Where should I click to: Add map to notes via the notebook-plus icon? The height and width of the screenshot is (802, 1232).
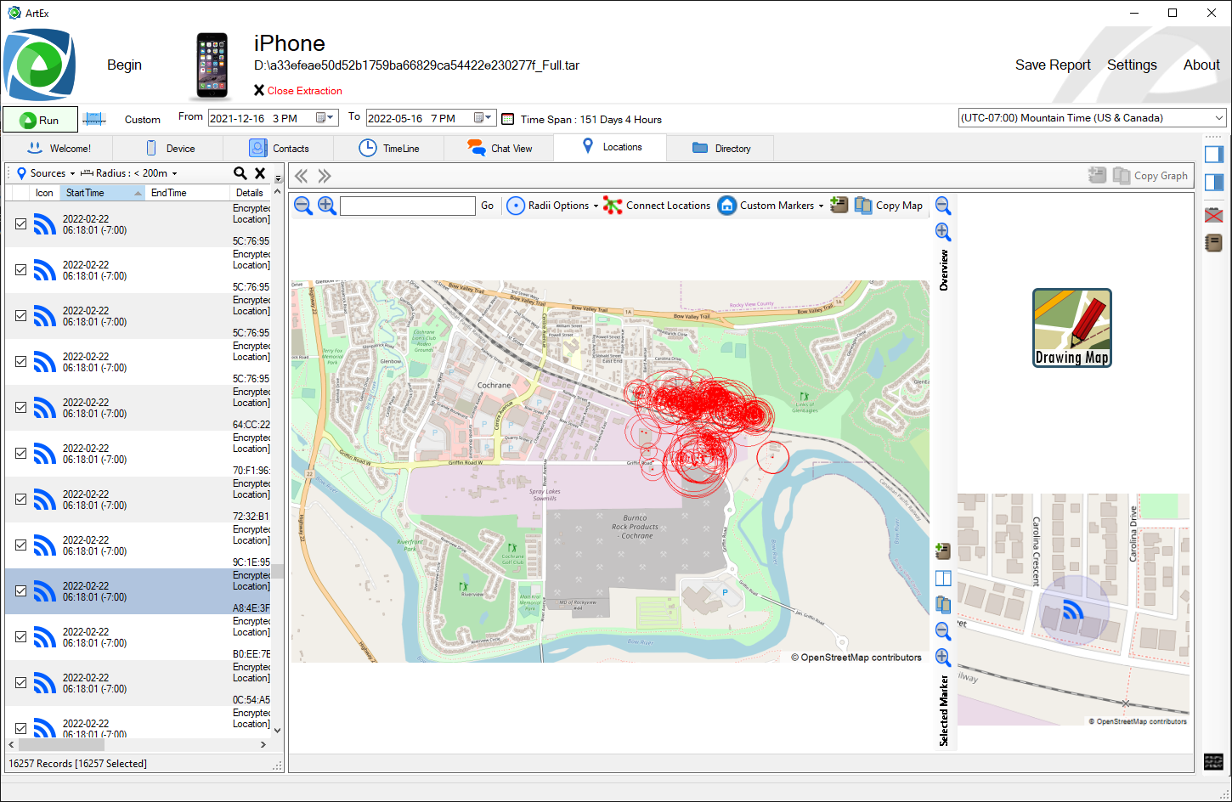[839, 205]
